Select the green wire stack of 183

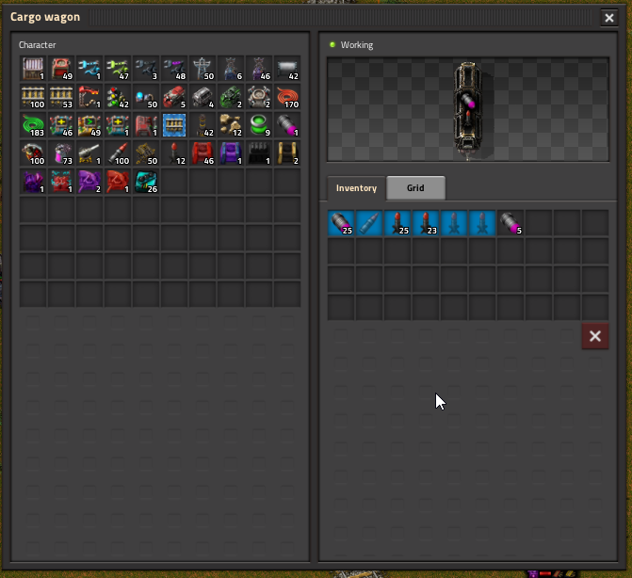click(33, 125)
